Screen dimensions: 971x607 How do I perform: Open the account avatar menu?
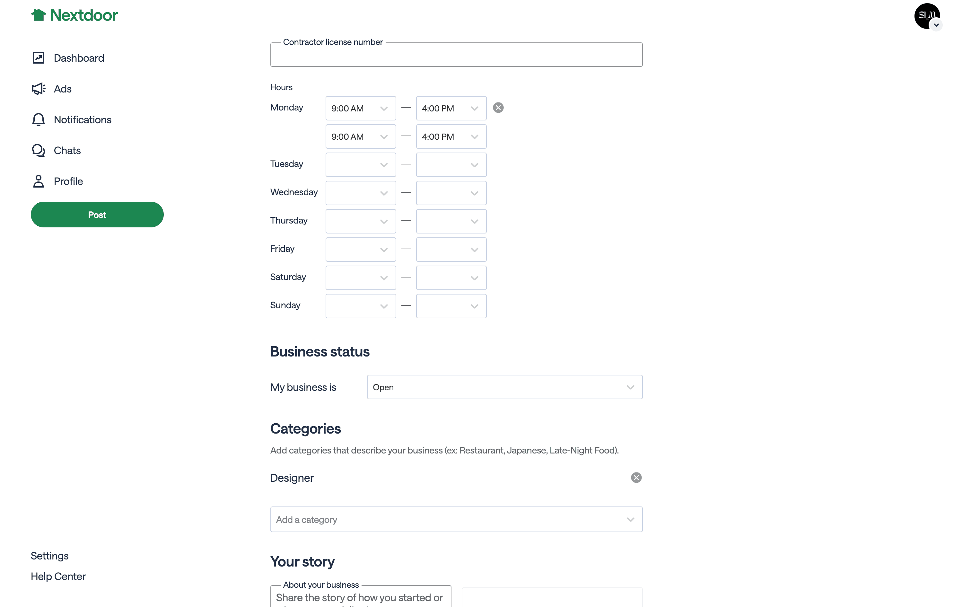tap(927, 16)
